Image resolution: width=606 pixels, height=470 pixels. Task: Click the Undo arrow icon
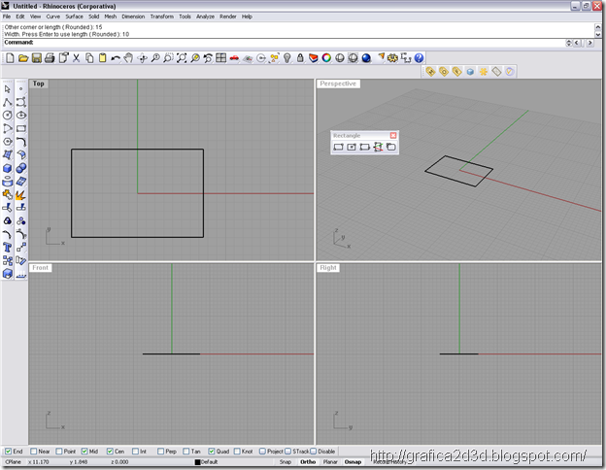pyautogui.click(x=116, y=58)
